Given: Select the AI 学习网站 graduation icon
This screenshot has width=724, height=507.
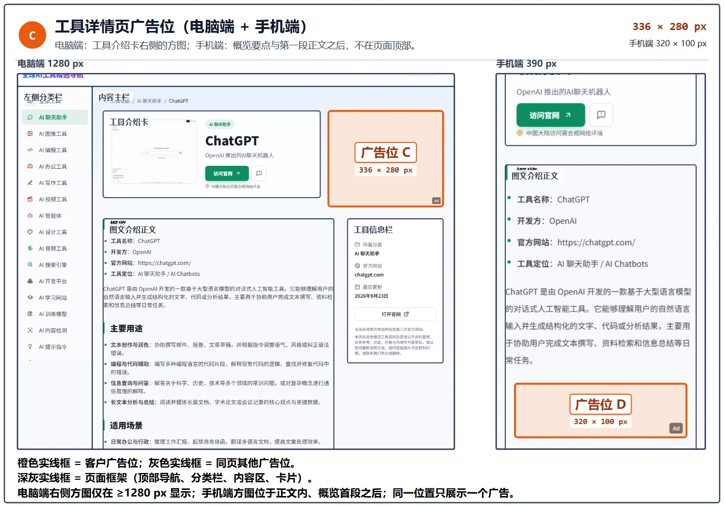Looking at the screenshot, I should click(x=30, y=298).
